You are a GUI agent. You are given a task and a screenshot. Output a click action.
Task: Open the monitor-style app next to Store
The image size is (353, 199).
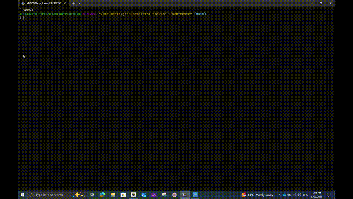(x=133, y=195)
